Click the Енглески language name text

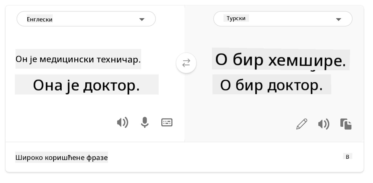point(40,19)
